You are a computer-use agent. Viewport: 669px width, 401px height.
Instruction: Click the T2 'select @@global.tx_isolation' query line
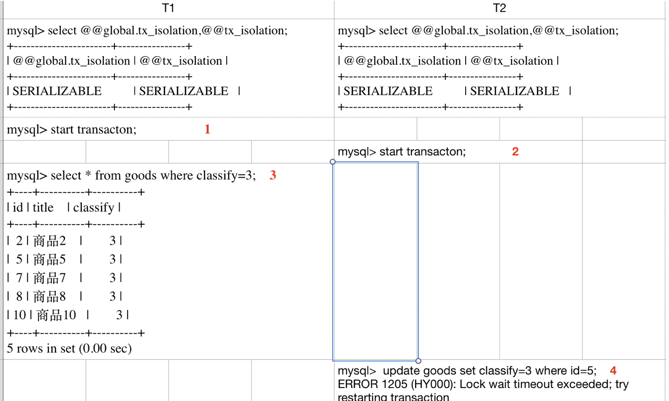[x=478, y=31]
